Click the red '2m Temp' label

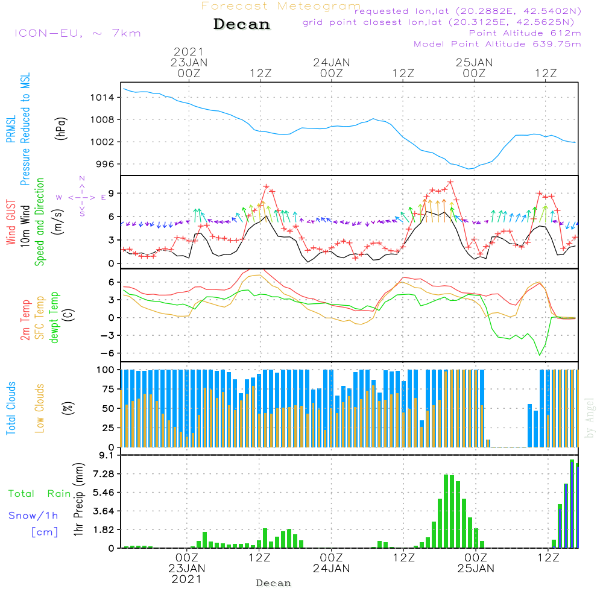25,320
